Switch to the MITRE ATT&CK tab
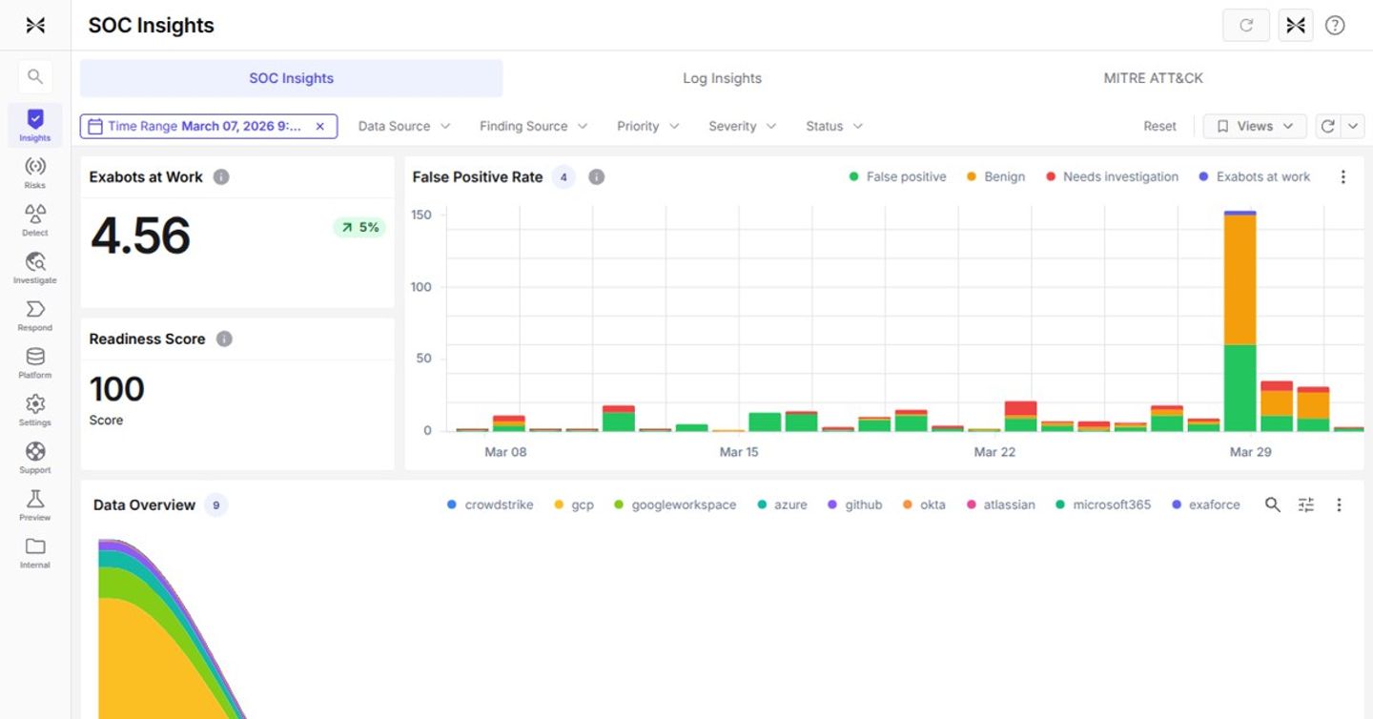Image resolution: width=1373 pixels, height=719 pixels. click(x=1154, y=78)
